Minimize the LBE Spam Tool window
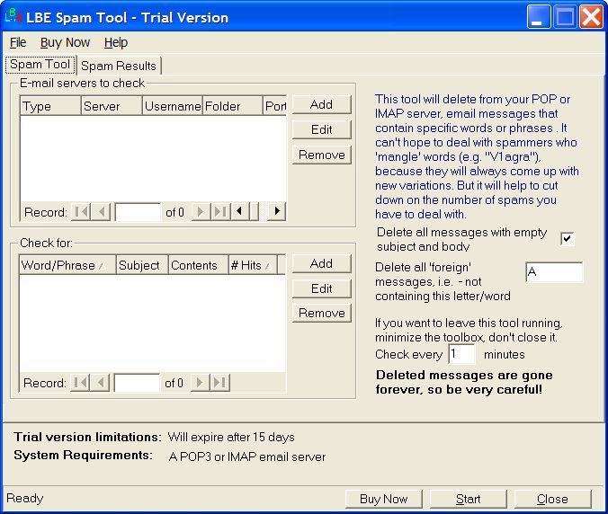The height and width of the screenshot is (514, 608). pyautogui.click(x=539, y=17)
